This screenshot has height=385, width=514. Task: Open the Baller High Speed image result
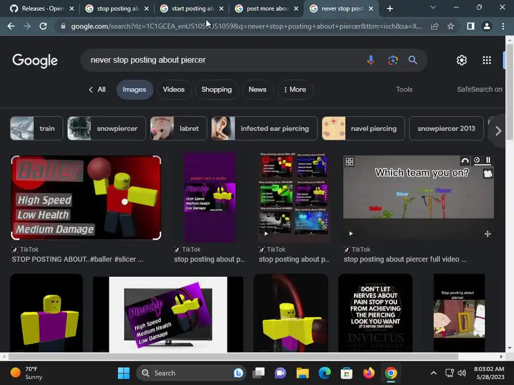coord(86,198)
